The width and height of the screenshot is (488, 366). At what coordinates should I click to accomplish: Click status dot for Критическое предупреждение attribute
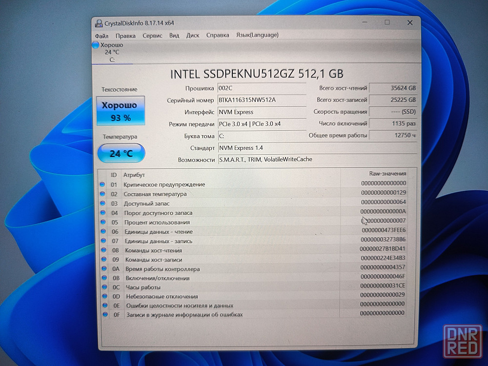click(102, 184)
